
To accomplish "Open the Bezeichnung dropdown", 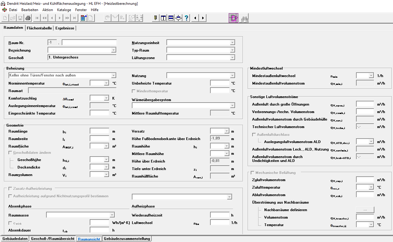I will pos(113,50).
